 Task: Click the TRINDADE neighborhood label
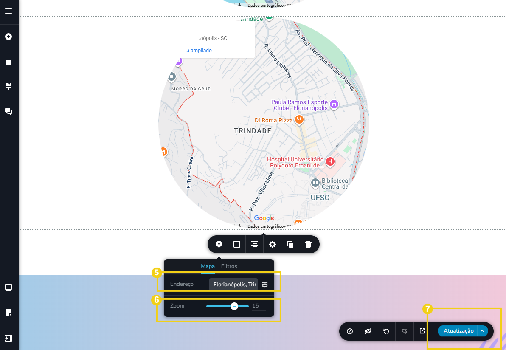click(253, 131)
